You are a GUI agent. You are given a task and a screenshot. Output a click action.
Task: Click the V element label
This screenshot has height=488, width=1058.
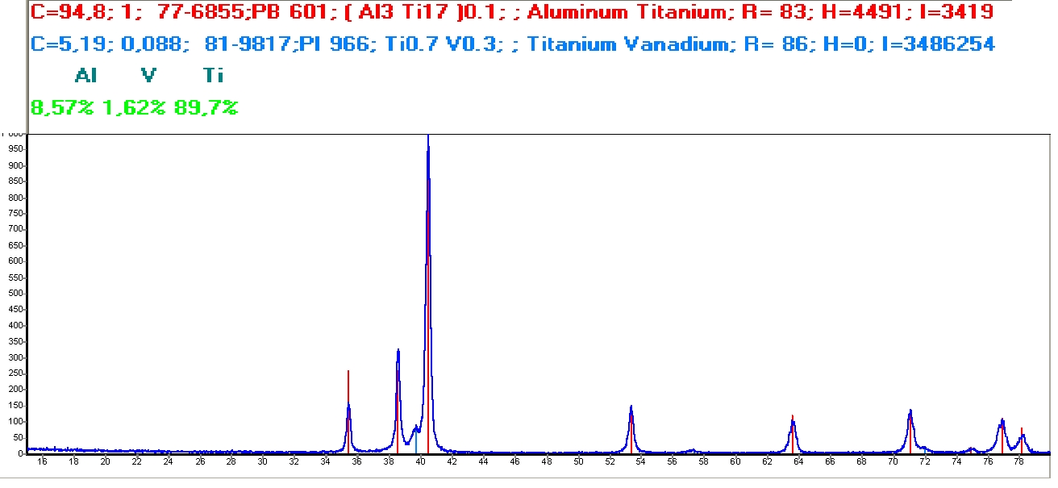(148, 76)
